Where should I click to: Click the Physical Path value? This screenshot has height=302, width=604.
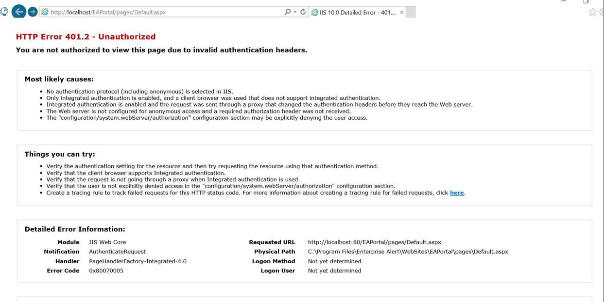point(408,252)
